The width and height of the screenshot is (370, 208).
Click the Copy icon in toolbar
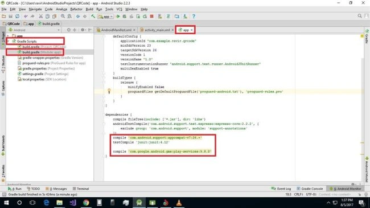point(47,17)
